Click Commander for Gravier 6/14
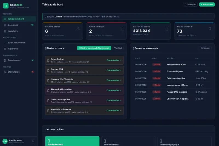219x146 pixels. (114, 70)
